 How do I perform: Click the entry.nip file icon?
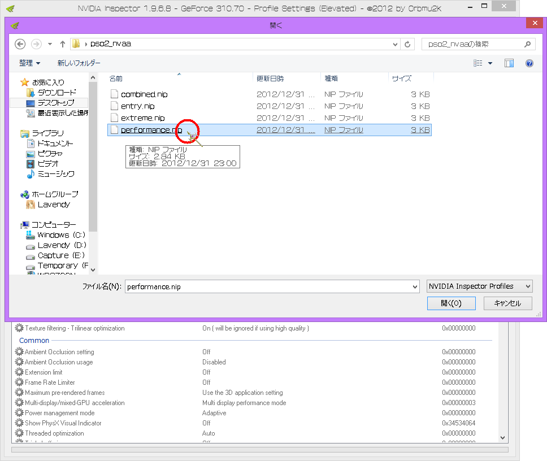pos(114,106)
